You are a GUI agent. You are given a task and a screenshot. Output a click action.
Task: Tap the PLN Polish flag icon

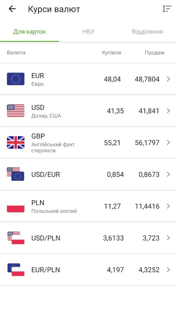click(16, 206)
